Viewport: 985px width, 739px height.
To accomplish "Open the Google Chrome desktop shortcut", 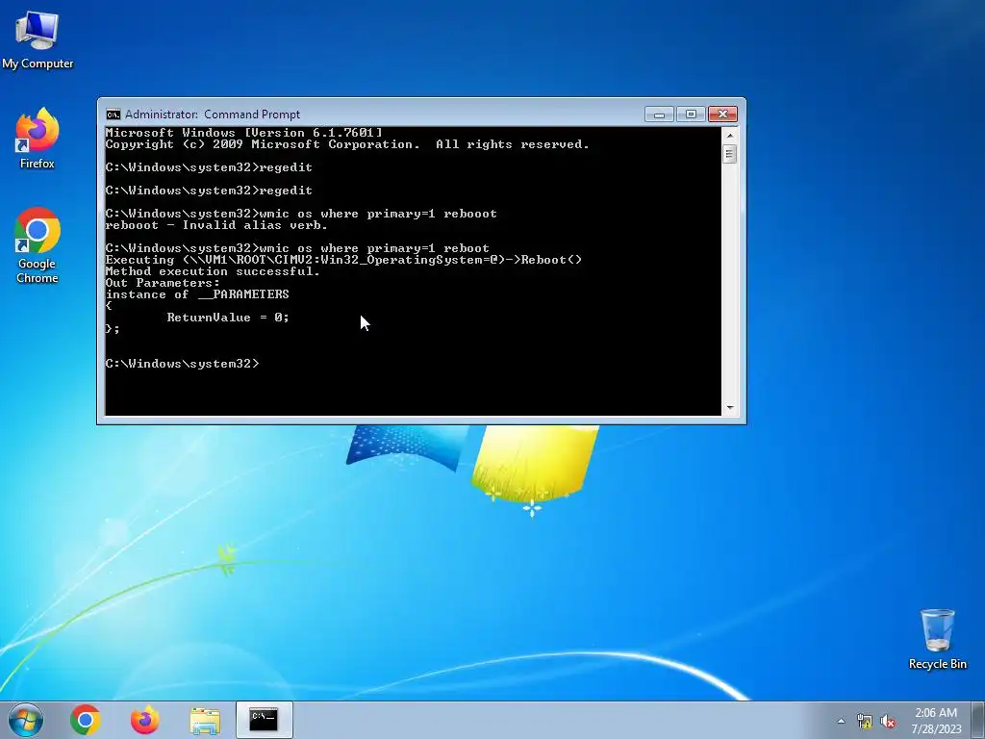I will [x=38, y=245].
